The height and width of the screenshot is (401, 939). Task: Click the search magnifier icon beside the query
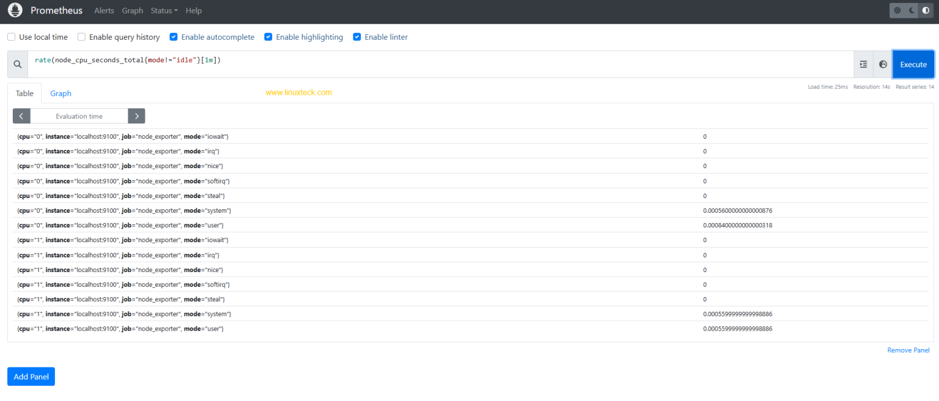click(18, 64)
